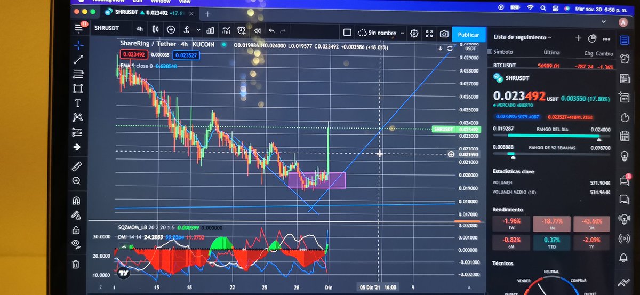
Task: Open the financials bar chart icon
Action: (x=211, y=30)
